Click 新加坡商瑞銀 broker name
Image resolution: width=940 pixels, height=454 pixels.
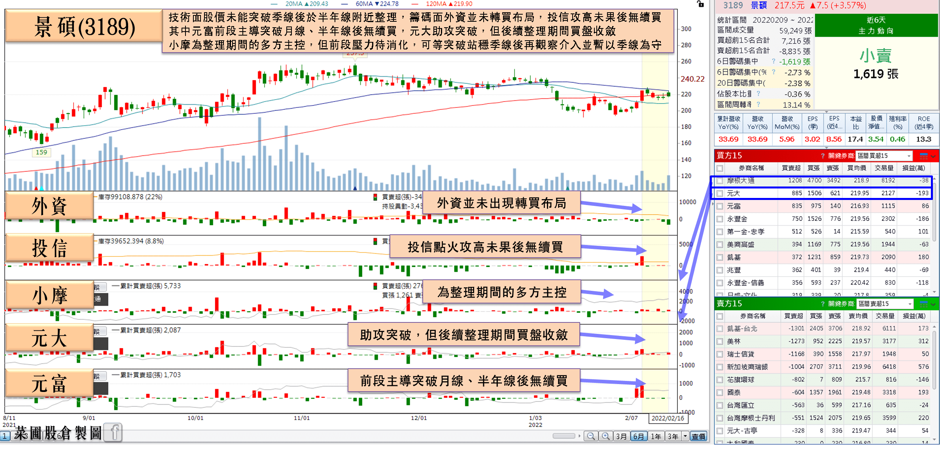747,367
